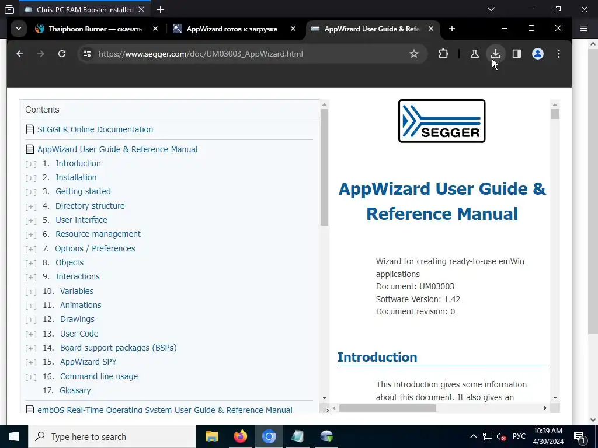Viewport: 598px width, 448px height.
Task: Close the AppWizard готов к загрузке tab
Action: [x=293, y=29]
